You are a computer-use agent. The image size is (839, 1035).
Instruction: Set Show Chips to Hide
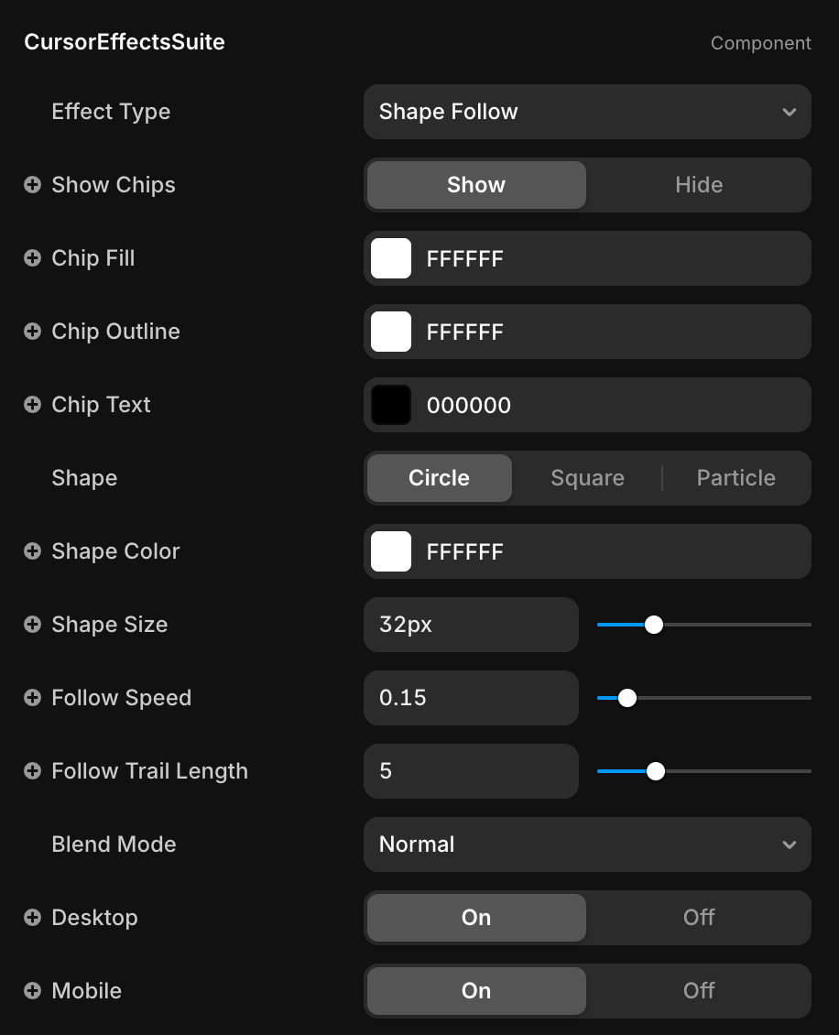pos(698,185)
